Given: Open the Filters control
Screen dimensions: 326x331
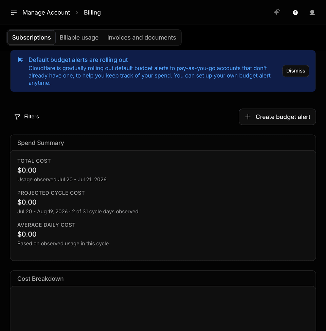Looking at the screenshot, I should coord(27,117).
